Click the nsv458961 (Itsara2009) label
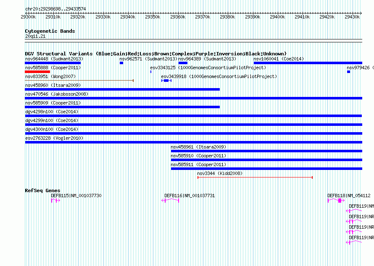 [198, 147]
